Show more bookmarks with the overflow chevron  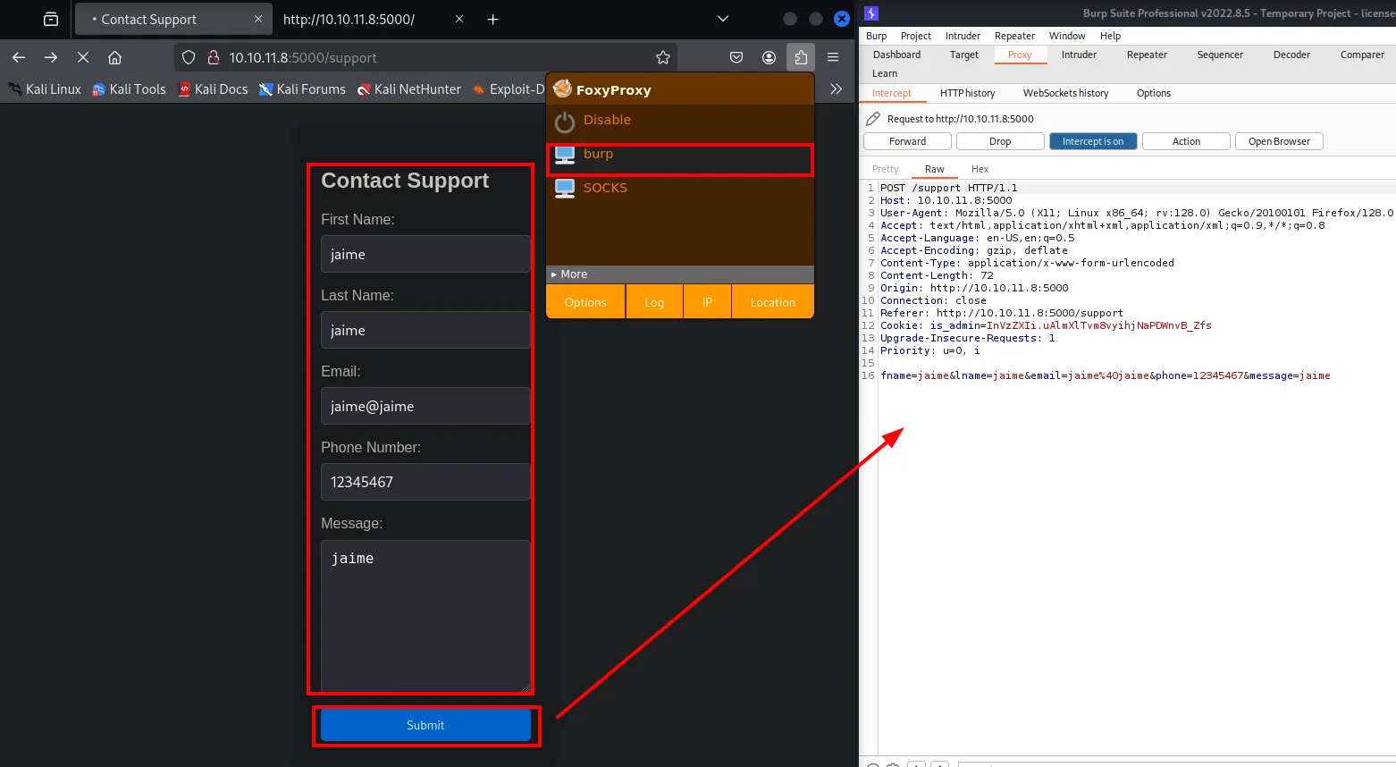click(836, 89)
